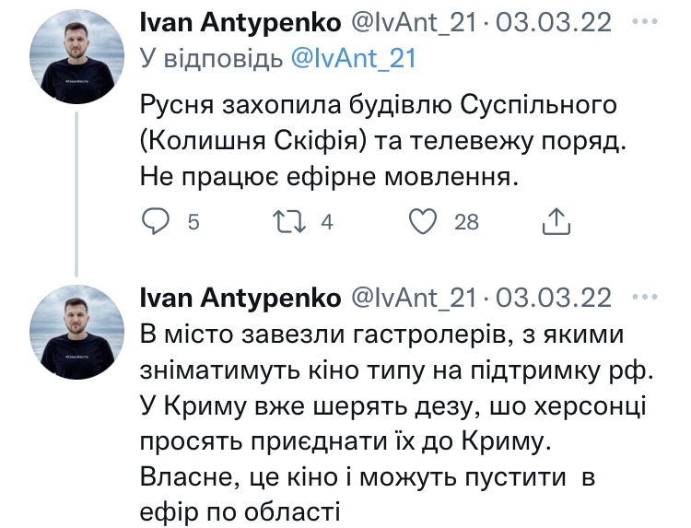Viewport: 691px width, 528px height.
Task: Click the like count 28
Action: (466, 222)
